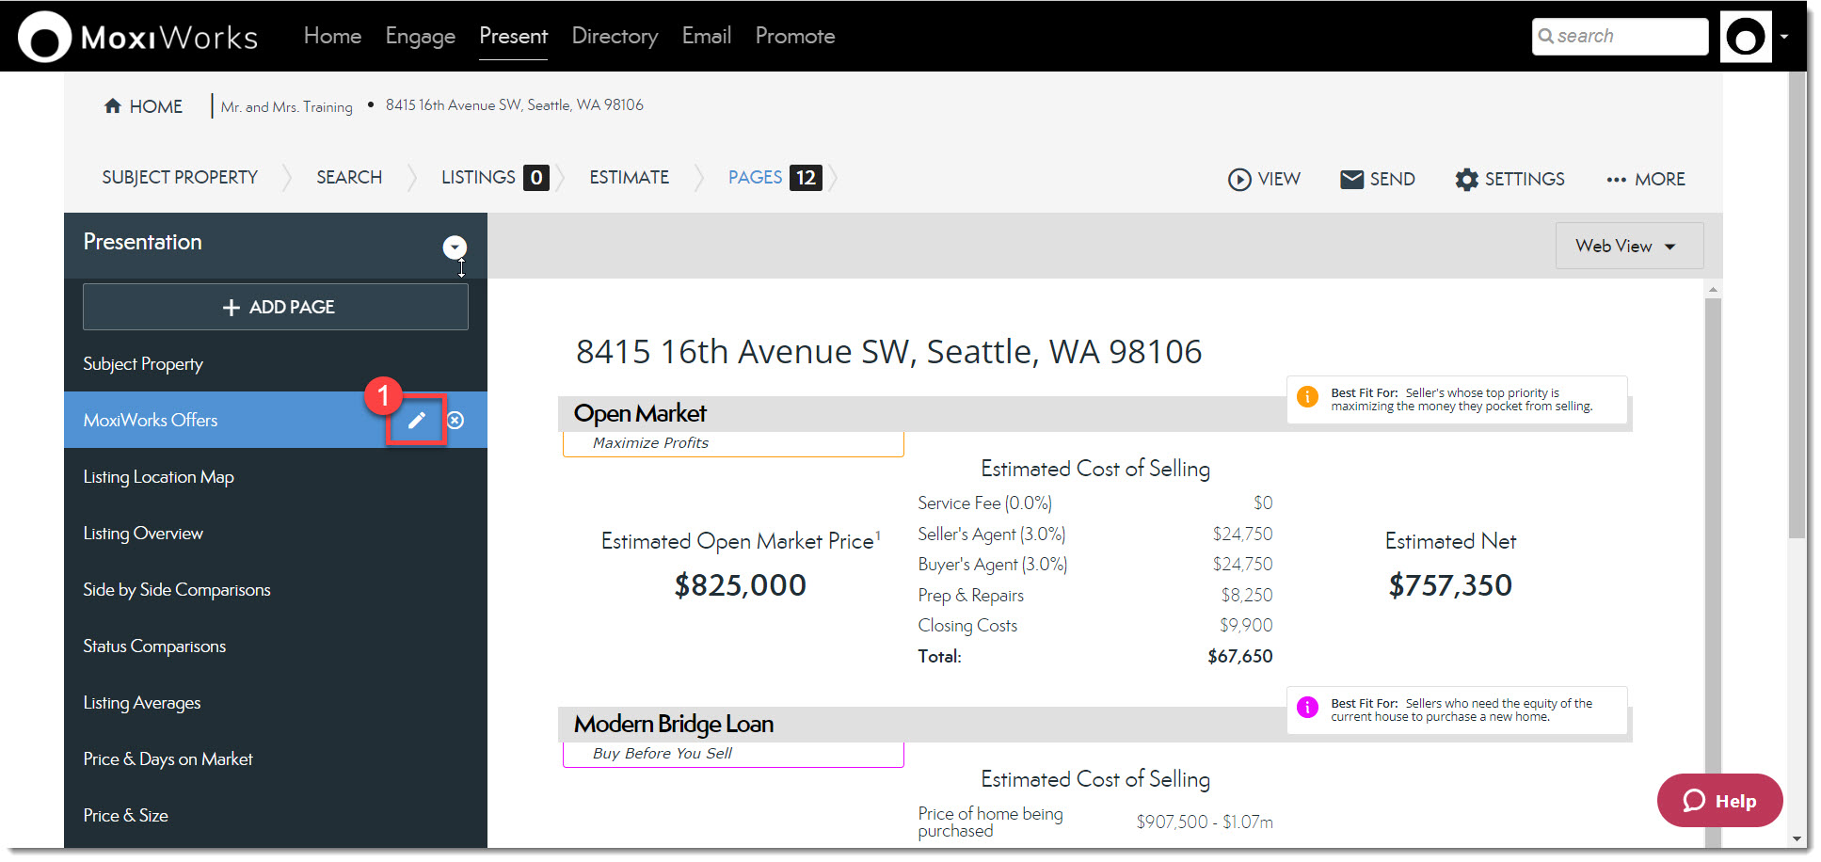The image size is (1821, 862).
Task: Open the Directory menu item
Action: coord(615,36)
